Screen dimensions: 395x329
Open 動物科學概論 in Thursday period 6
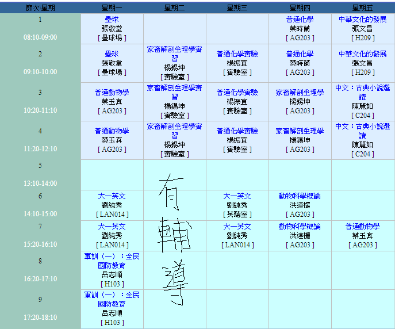(x=300, y=196)
